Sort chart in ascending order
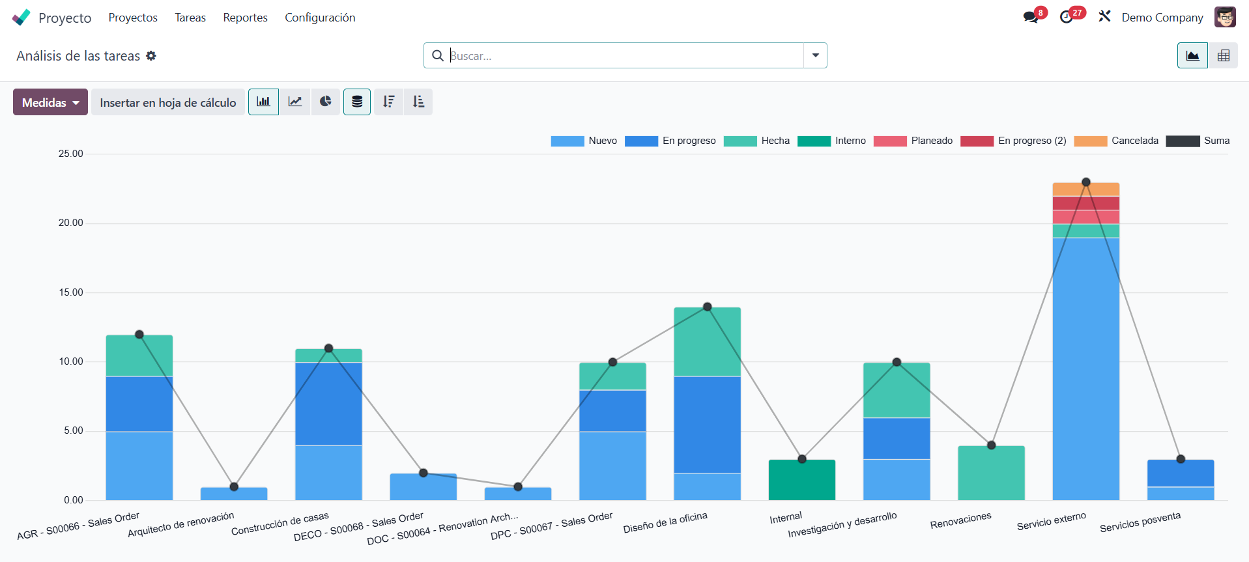The image size is (1249, 562). 418,102
